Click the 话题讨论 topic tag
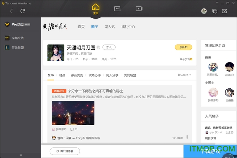 click(x=59, y=91)
